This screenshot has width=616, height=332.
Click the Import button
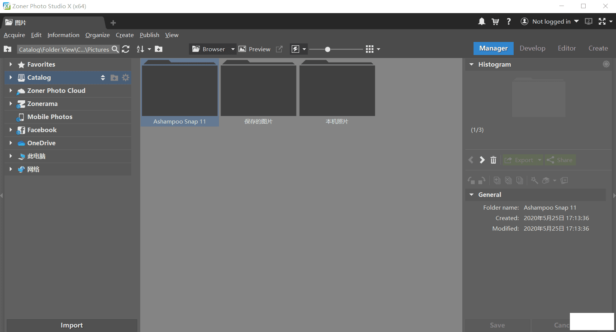(x=72, y=325)
